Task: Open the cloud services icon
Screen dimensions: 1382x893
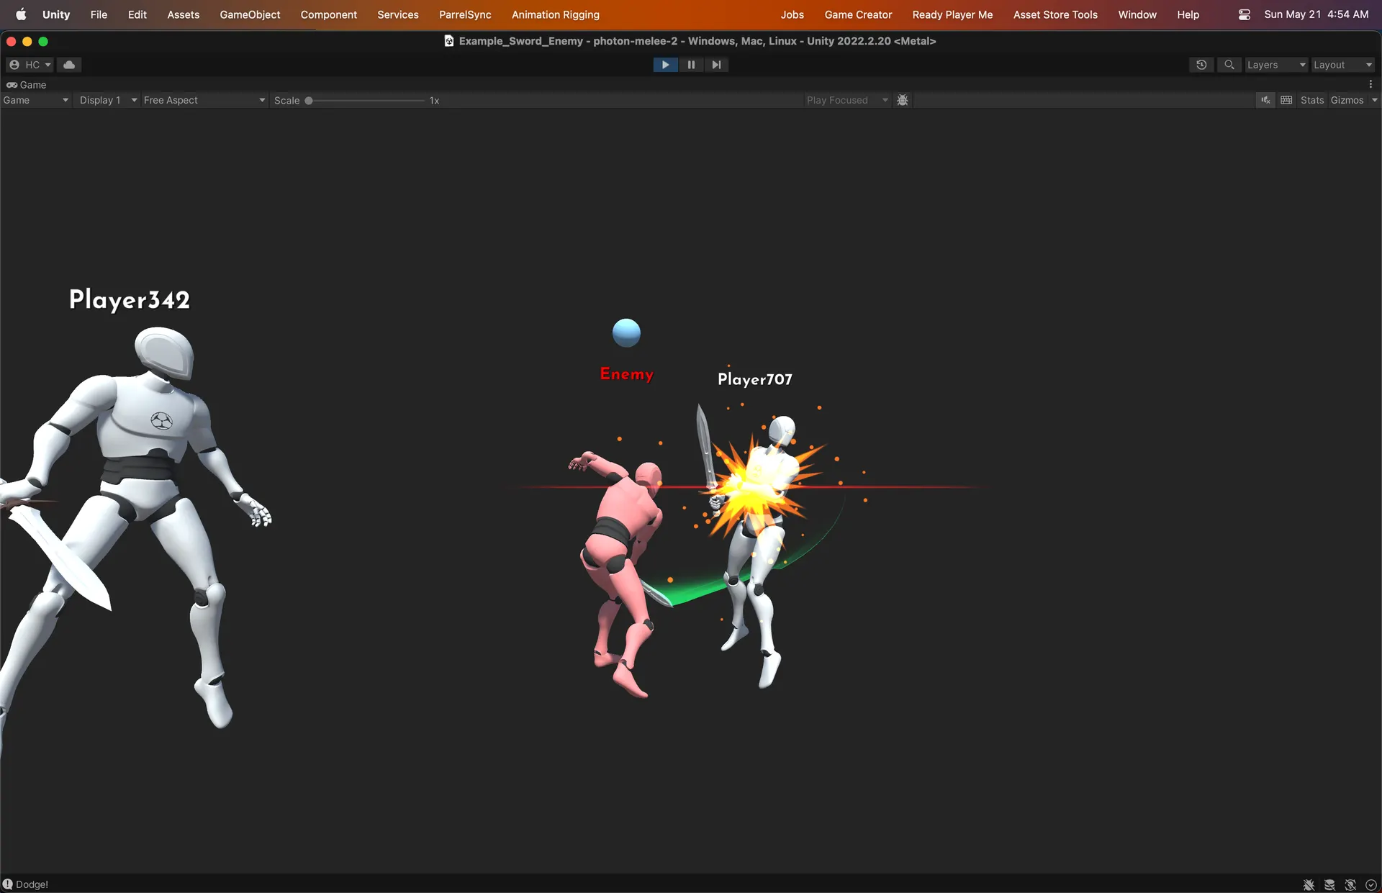Action: (69, 65)
